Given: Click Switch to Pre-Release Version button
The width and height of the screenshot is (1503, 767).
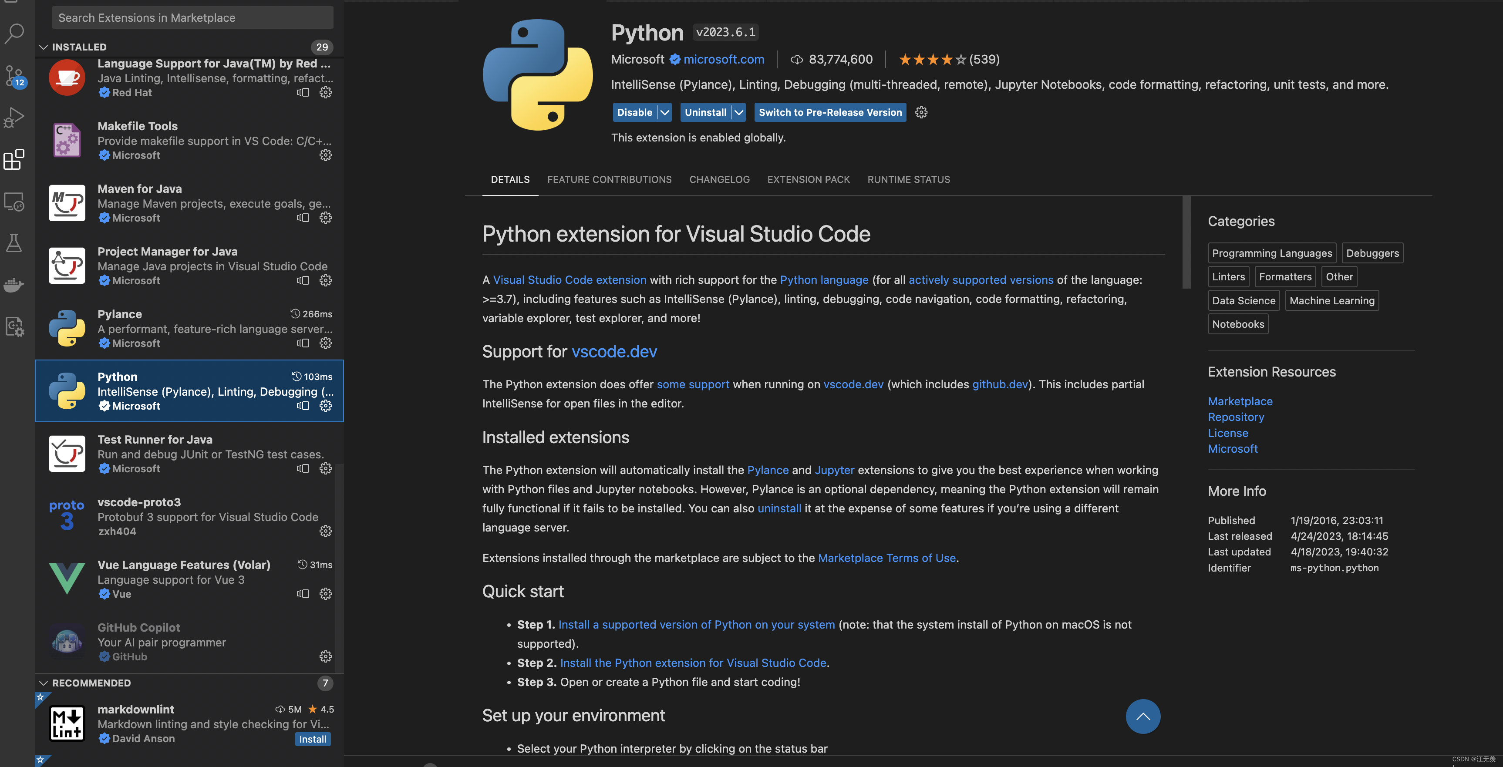Looking at the screenshot, I should pos(830,112).
